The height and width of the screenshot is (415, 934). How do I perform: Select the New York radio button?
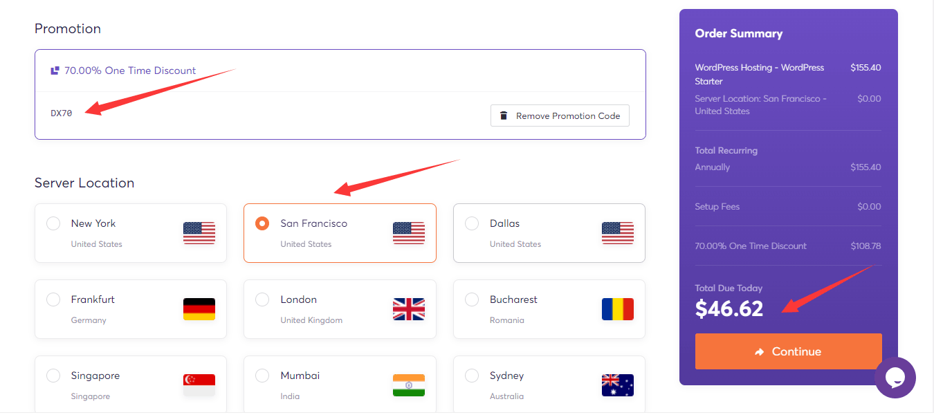53,223
